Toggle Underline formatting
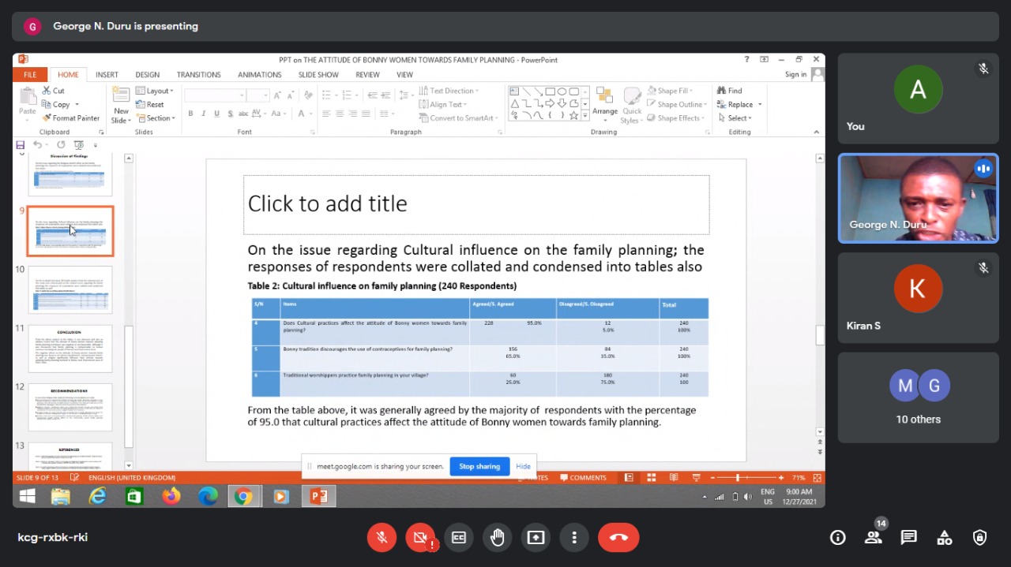Image resolution: width=1011 pixels, height=567 pixels. pos(217,114)
